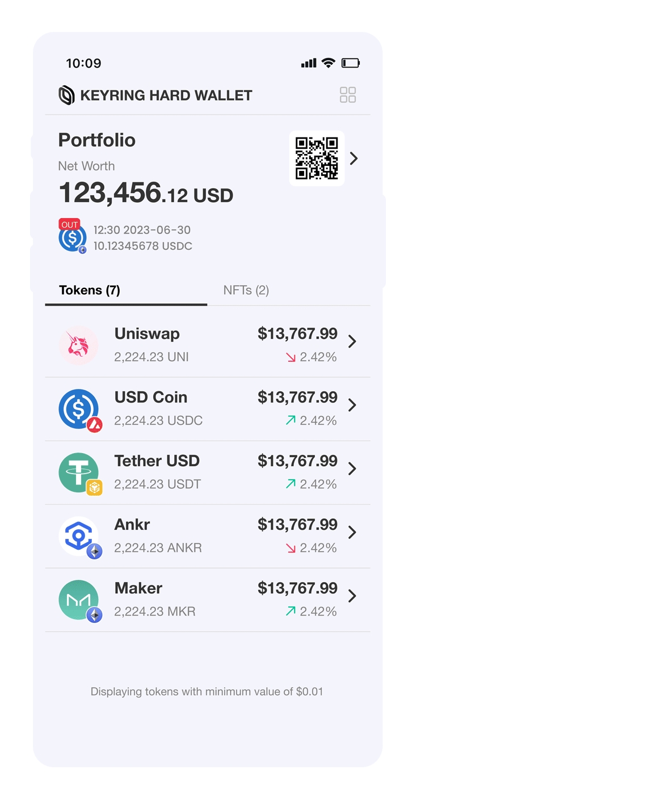Click the Tether USD token icon
Screen dimensions: 665x799
point(78,472)
